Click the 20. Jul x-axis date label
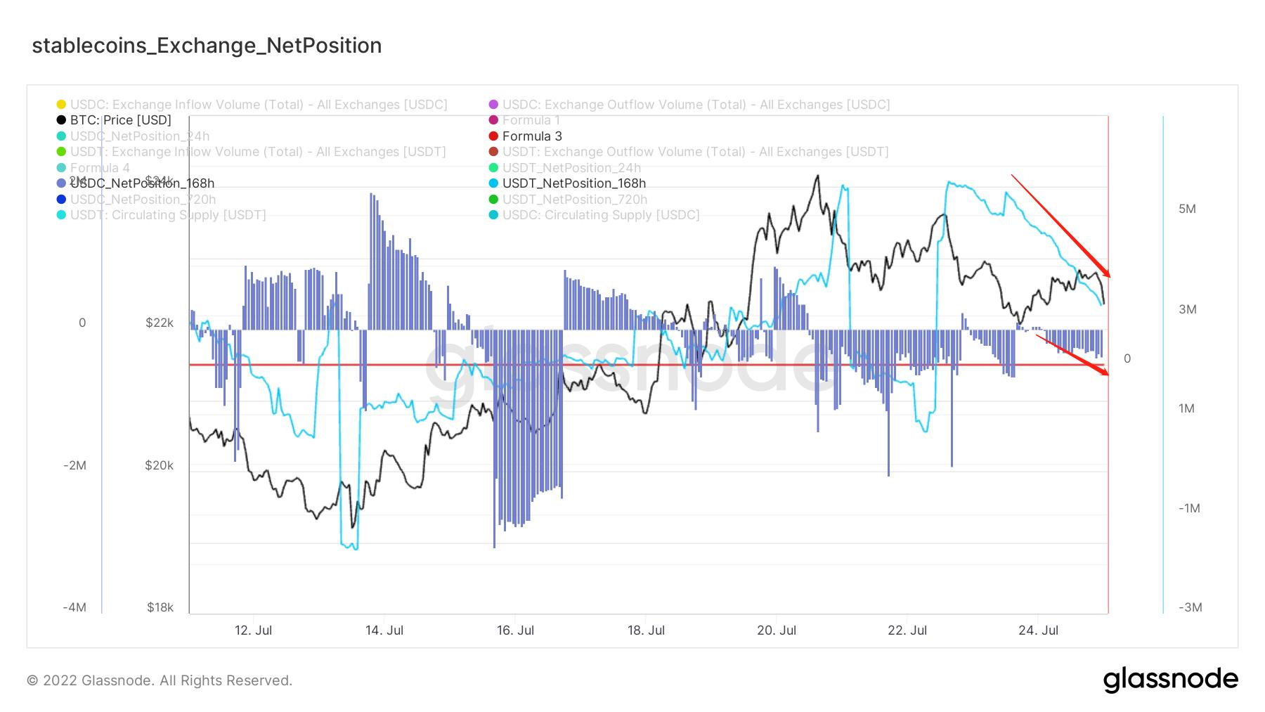 777,630
